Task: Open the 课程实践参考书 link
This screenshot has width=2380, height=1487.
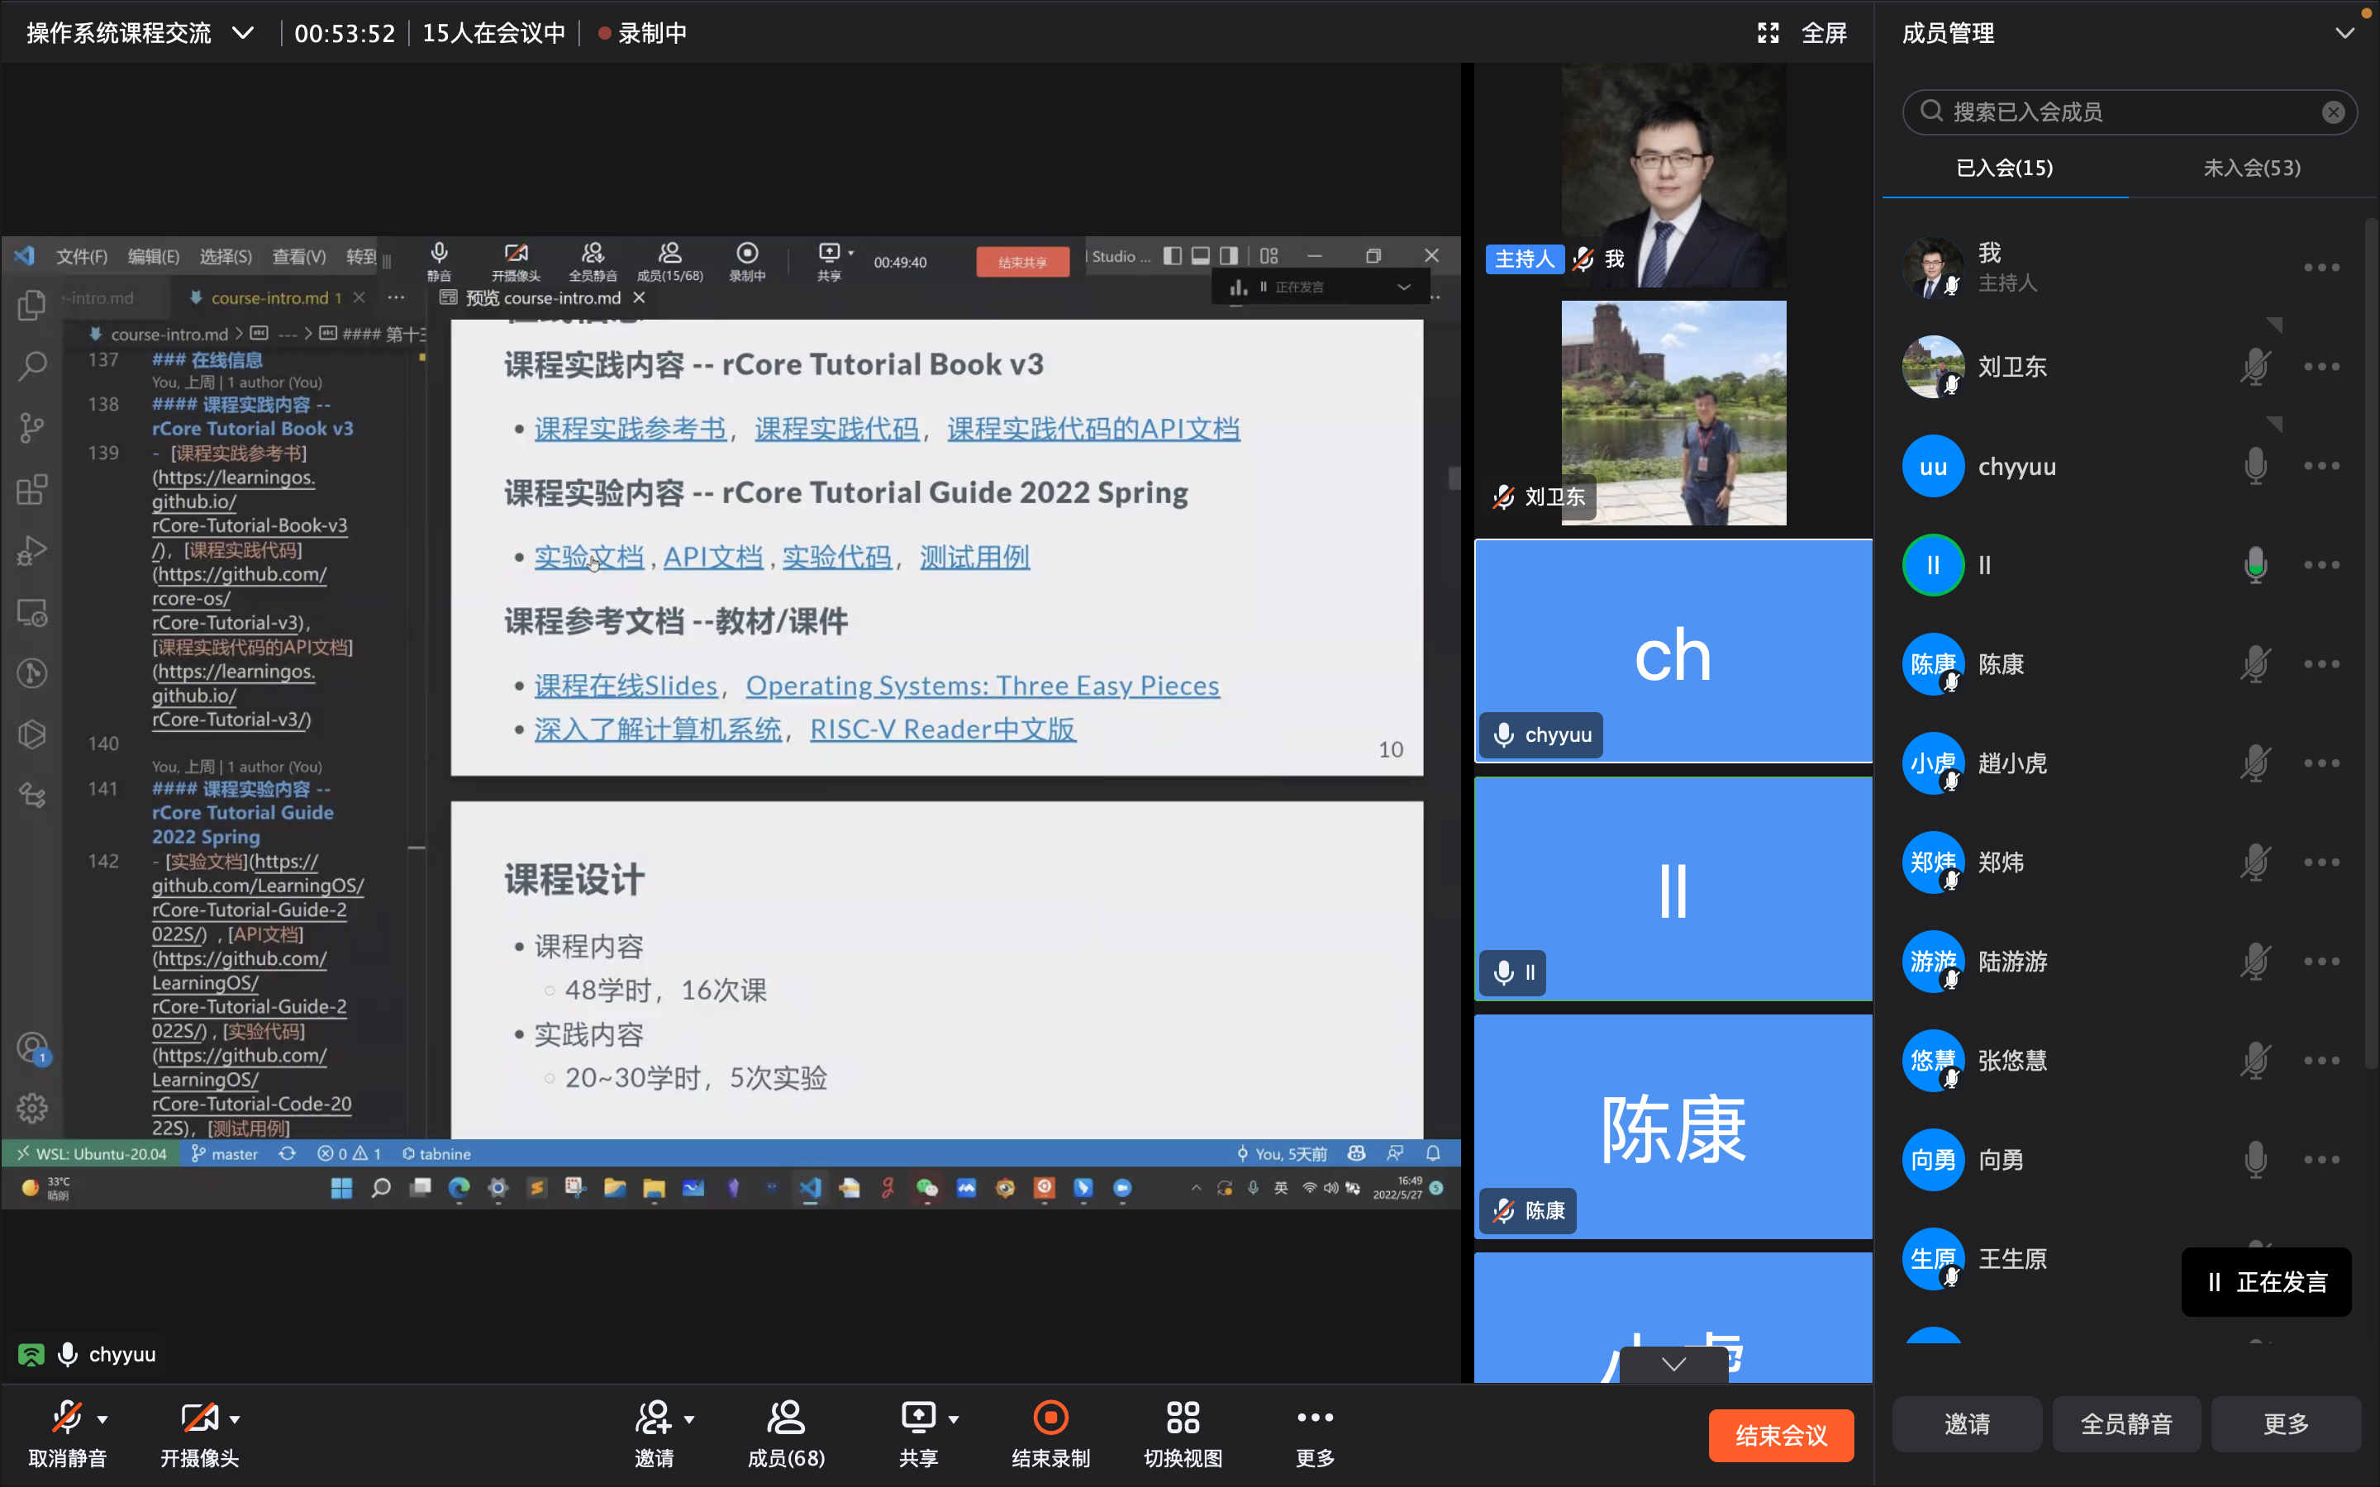Action: pos(631,429)
